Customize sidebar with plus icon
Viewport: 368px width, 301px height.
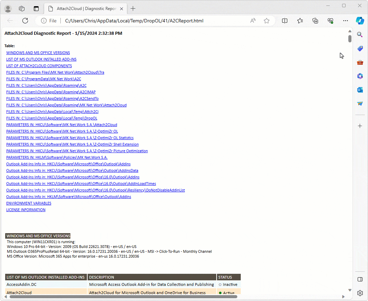[360, 126]
